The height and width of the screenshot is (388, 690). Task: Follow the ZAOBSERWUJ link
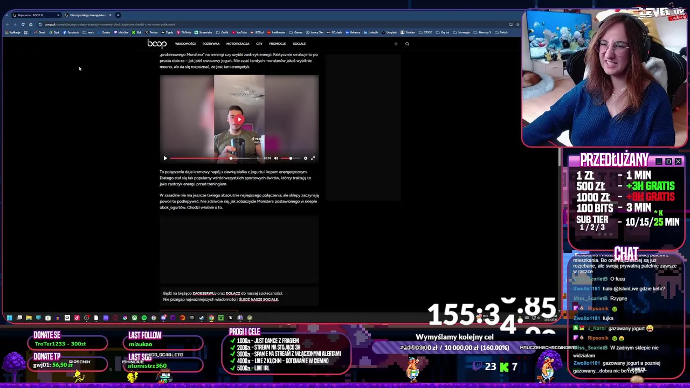tap(204, 293)
